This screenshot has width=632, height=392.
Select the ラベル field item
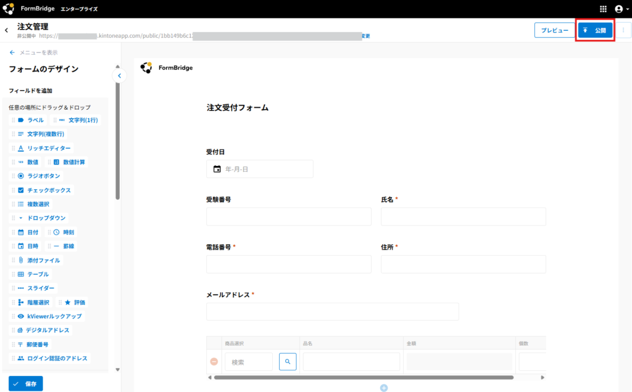click(x=31, y=120)
